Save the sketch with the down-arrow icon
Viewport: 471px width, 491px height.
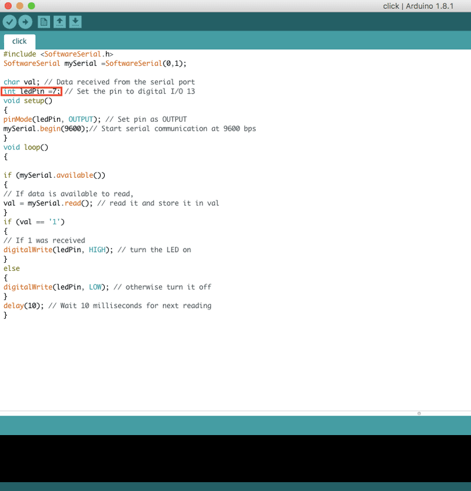(75, 22)
